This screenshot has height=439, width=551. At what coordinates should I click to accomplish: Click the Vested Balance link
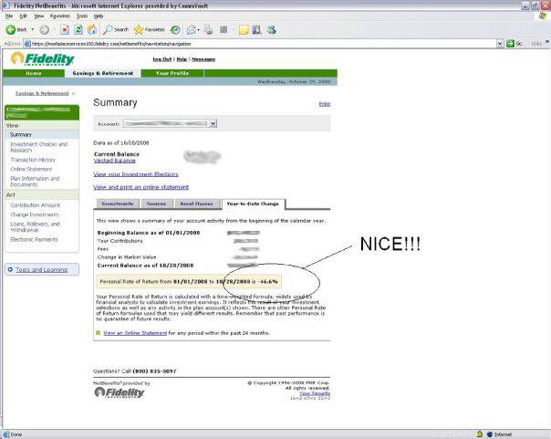[x=111, y=161]
